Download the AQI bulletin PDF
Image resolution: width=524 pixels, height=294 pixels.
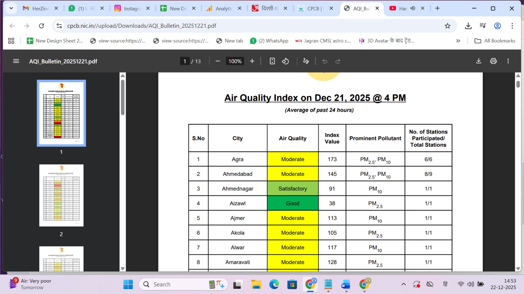coord(478,61)
